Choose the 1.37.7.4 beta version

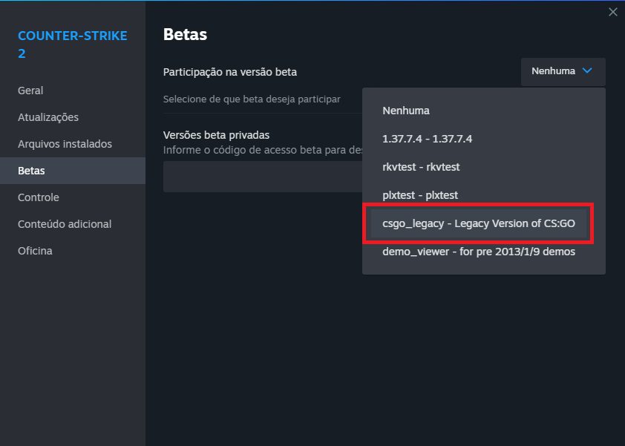tap(427, 139)
